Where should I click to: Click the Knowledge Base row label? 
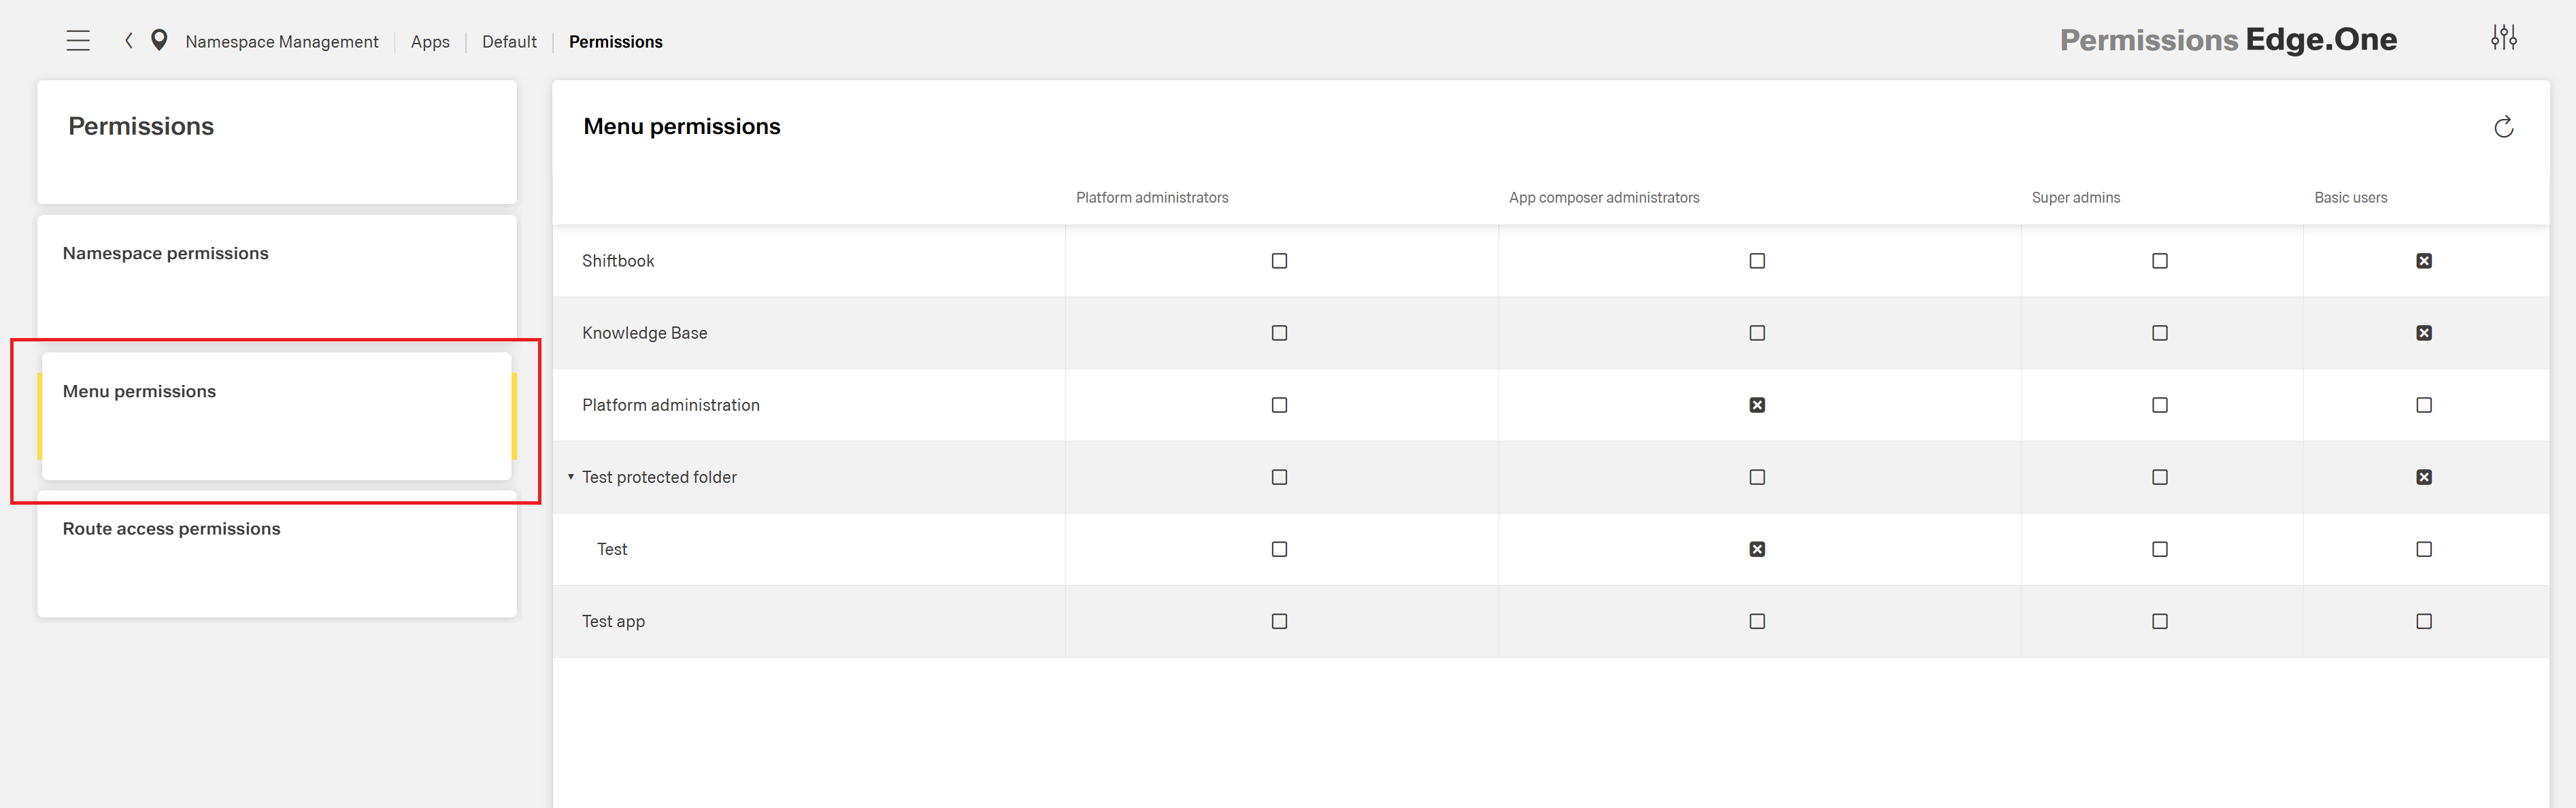click(x=644, y=333)
